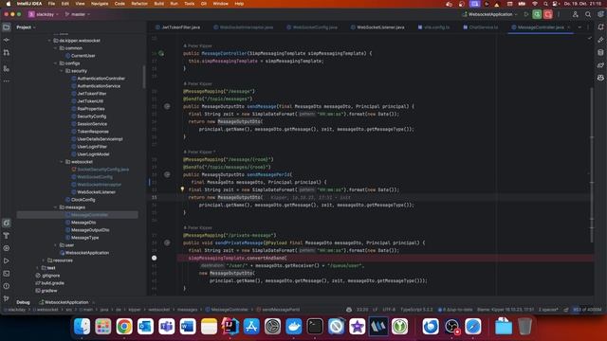
Task: Click Wi-Fi icon in macOS menu bar
Action: (535, 4)
